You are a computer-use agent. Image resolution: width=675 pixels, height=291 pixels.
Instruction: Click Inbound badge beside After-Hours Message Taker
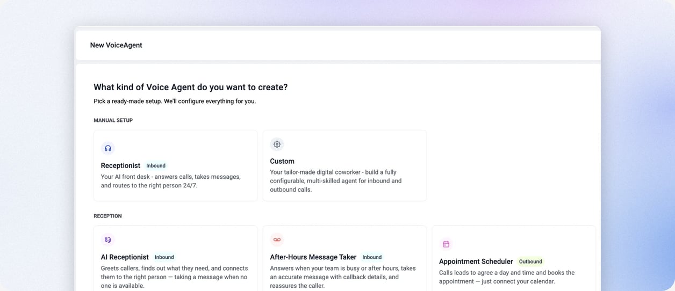[372, 257]
